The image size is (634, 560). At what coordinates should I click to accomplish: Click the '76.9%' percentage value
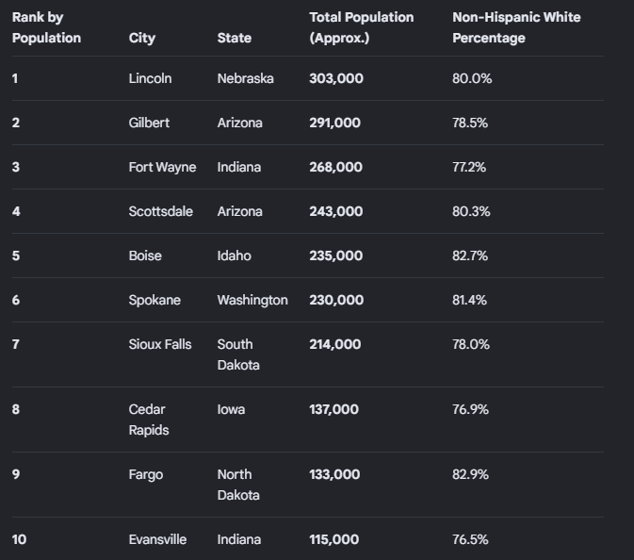coord(470,409)
